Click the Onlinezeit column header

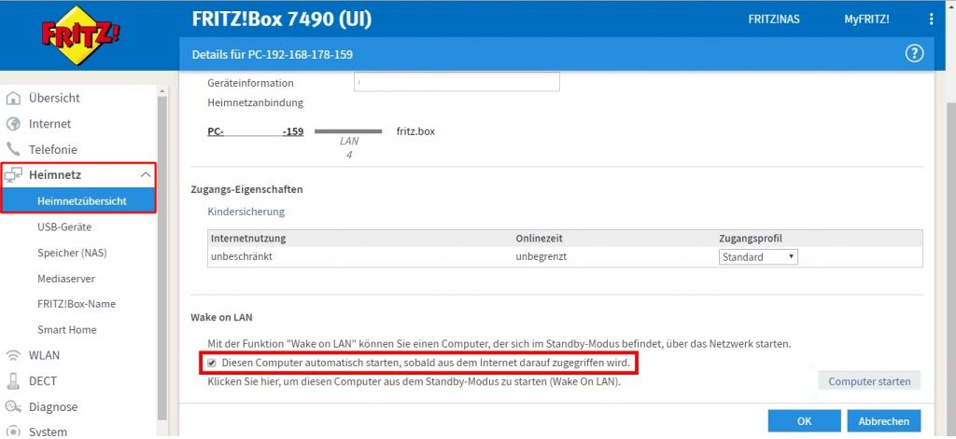[539, 238]
